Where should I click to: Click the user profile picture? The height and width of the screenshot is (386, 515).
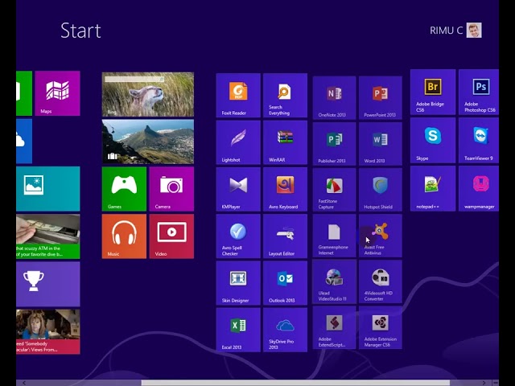(474, 31)
